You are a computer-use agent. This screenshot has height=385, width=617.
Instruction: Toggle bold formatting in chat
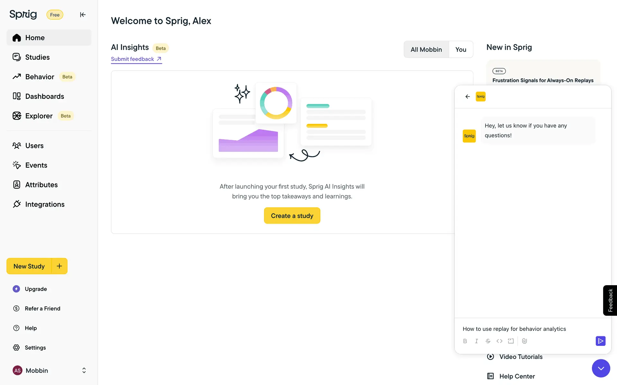465,341
